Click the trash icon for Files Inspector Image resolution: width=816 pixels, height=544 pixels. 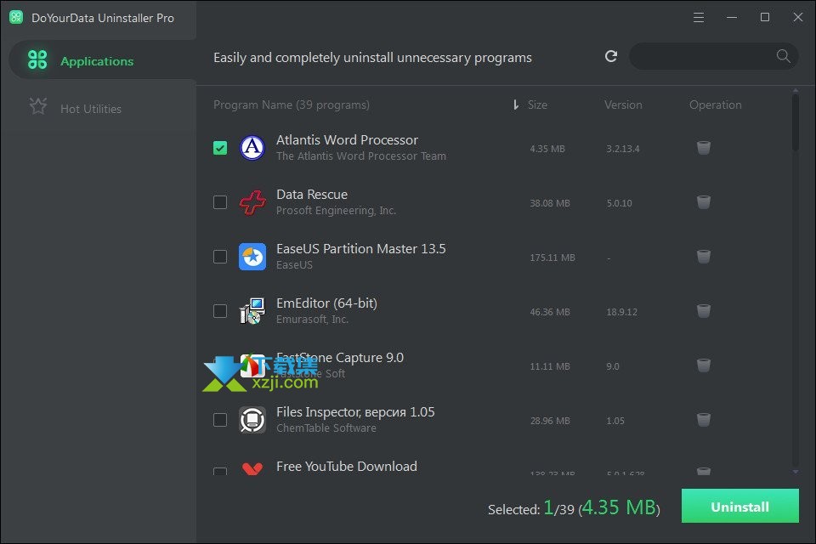(704, 420)
